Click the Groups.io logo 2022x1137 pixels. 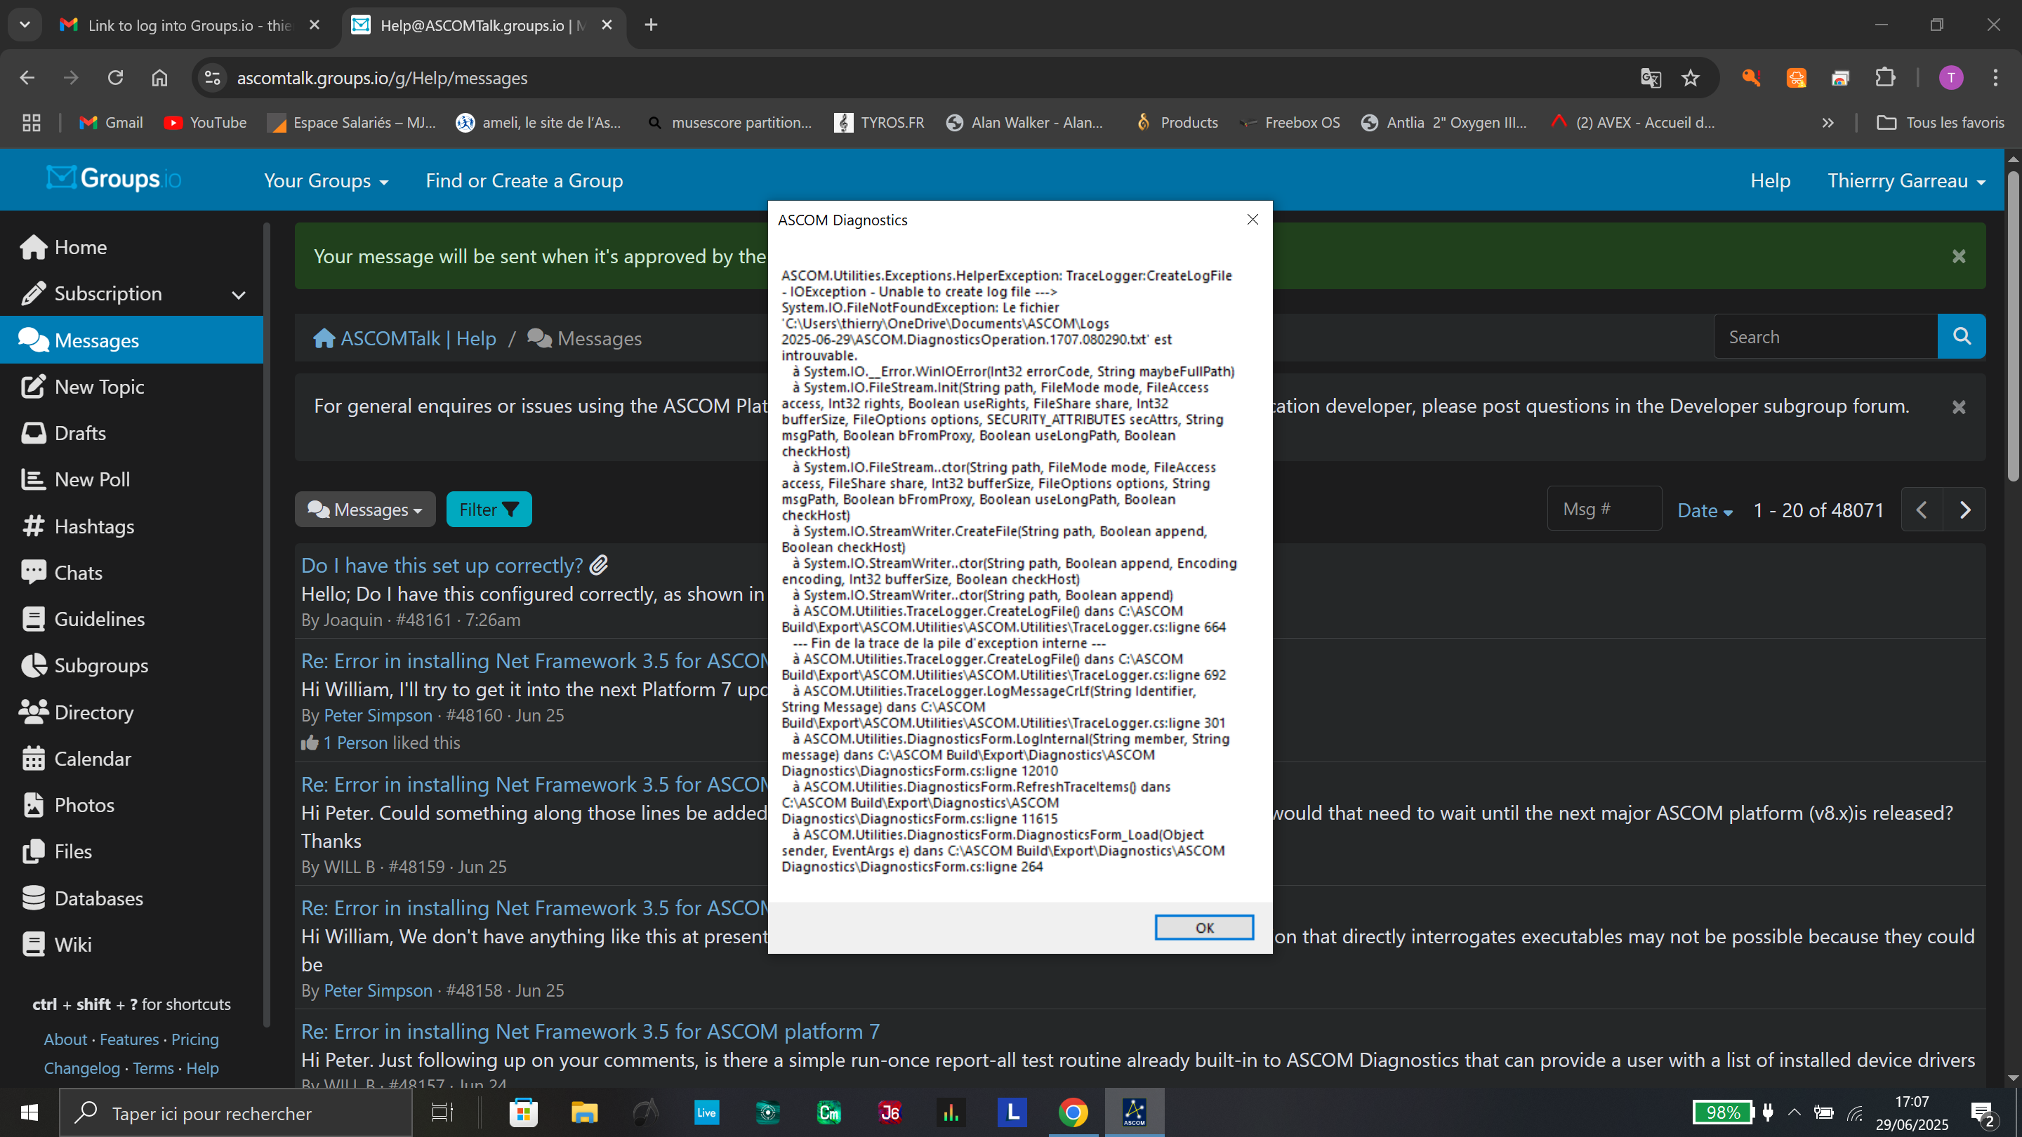113,179
